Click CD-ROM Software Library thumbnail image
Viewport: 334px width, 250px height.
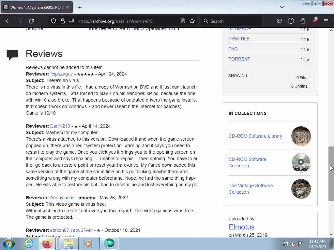click(301, 136)
